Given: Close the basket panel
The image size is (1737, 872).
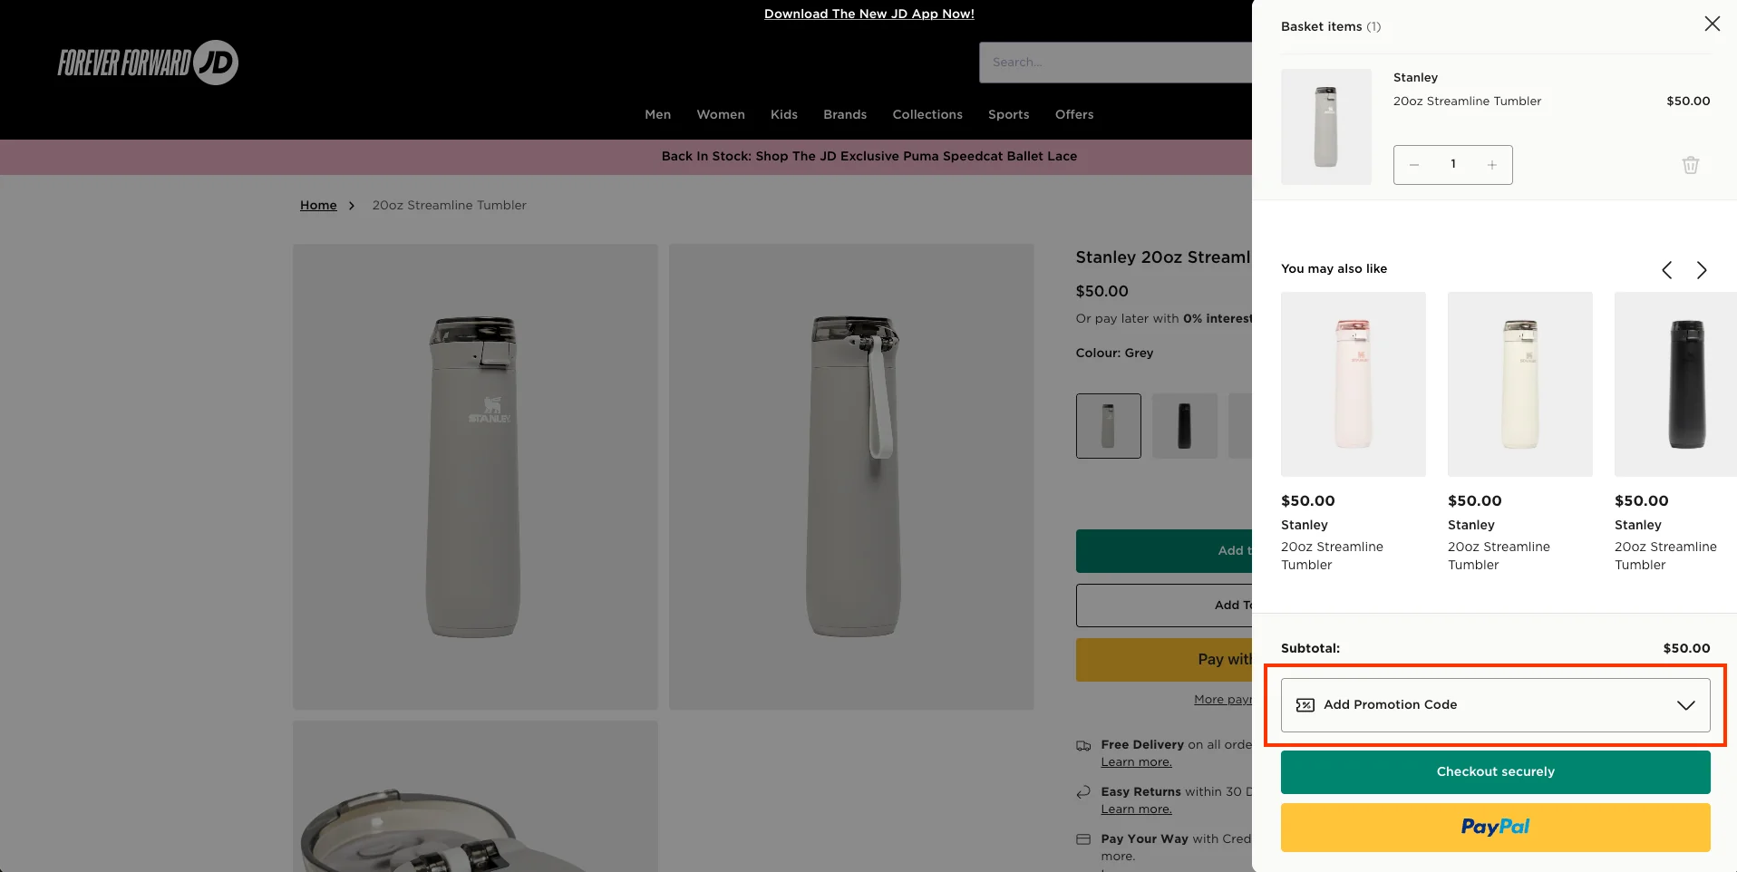Looking at the screenshot, I should (1712, 24).
